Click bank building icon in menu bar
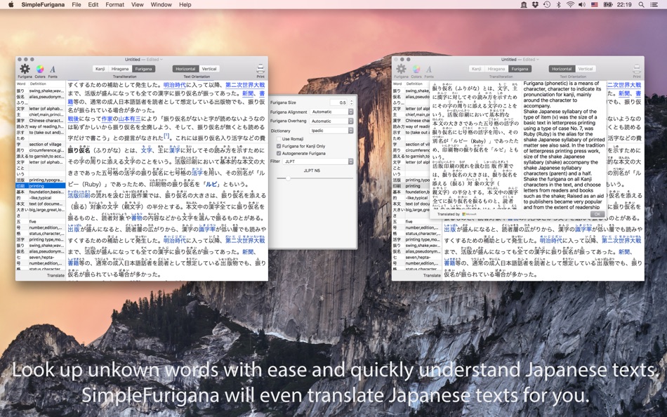 pos(524,5)
